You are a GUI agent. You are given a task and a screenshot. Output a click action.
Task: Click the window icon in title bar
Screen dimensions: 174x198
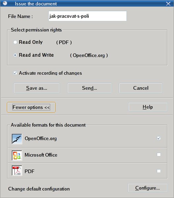5,3
